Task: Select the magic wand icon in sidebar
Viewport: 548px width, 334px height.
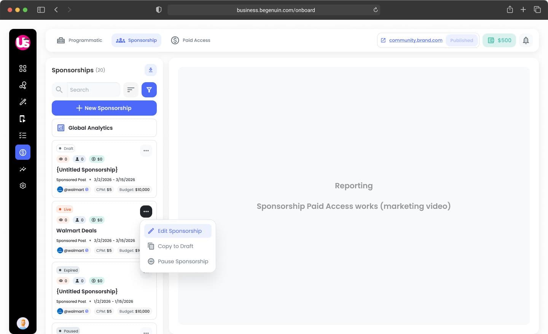Action: [x=23, y=102]
